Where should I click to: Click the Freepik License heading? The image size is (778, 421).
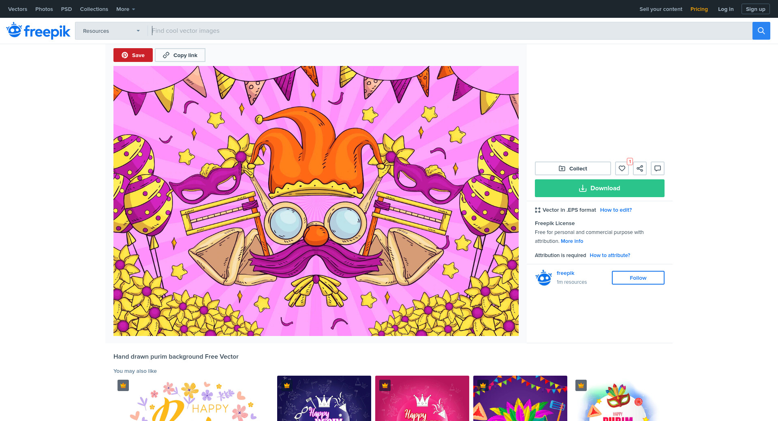555,223
